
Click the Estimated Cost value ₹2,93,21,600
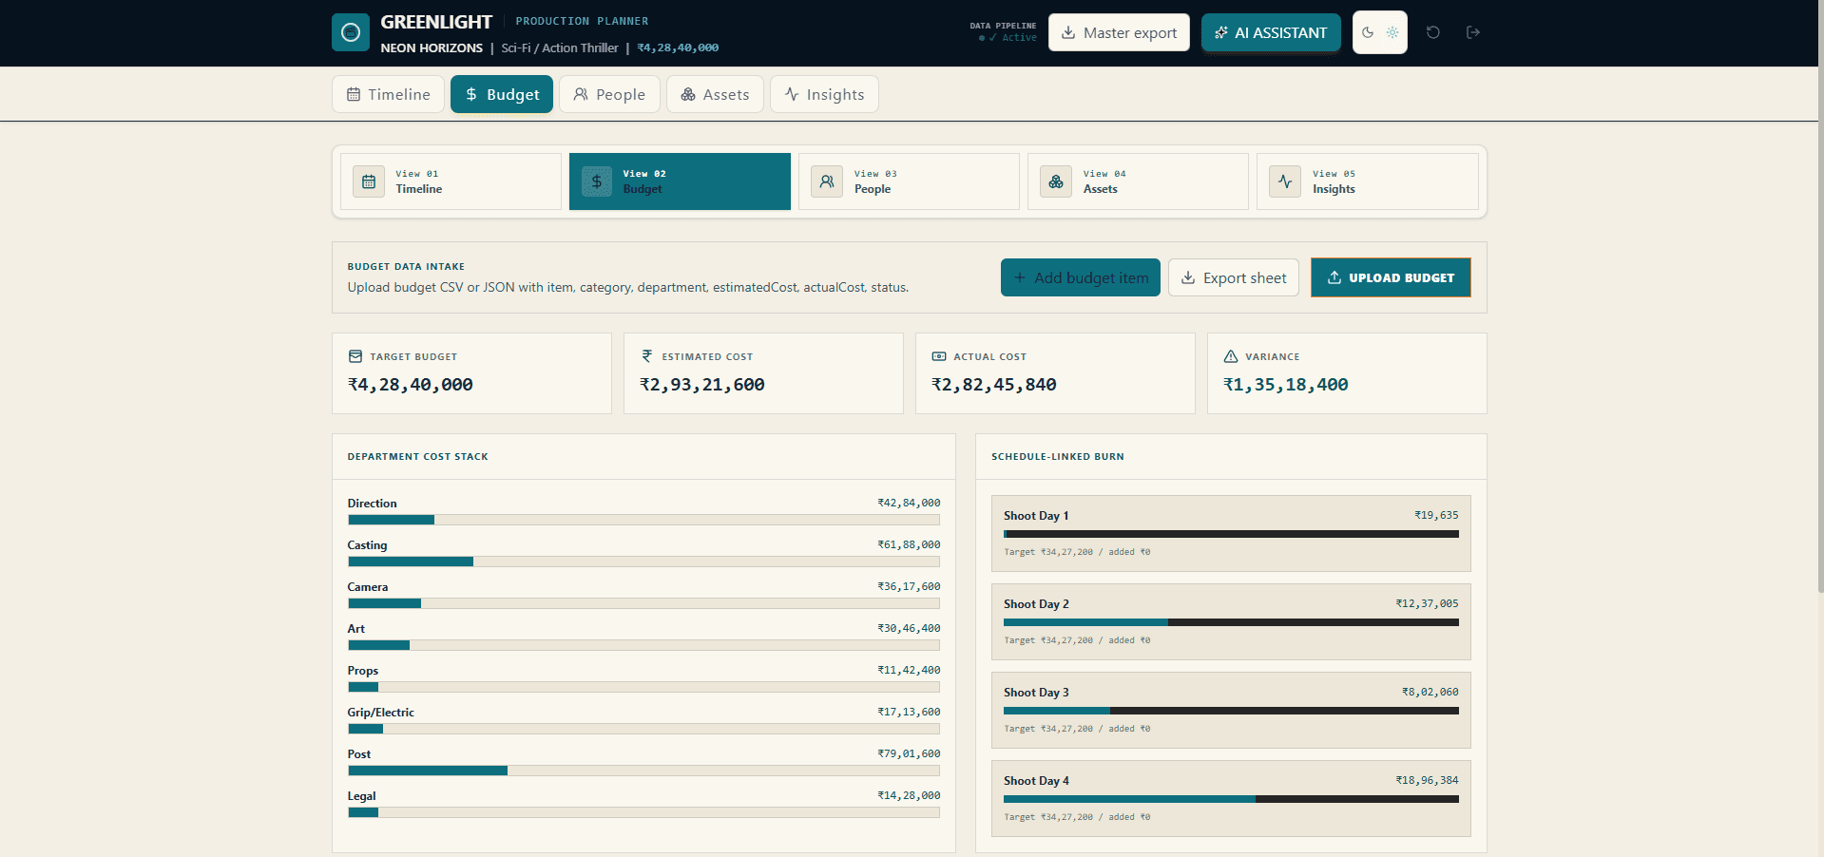tap(702, 385)
